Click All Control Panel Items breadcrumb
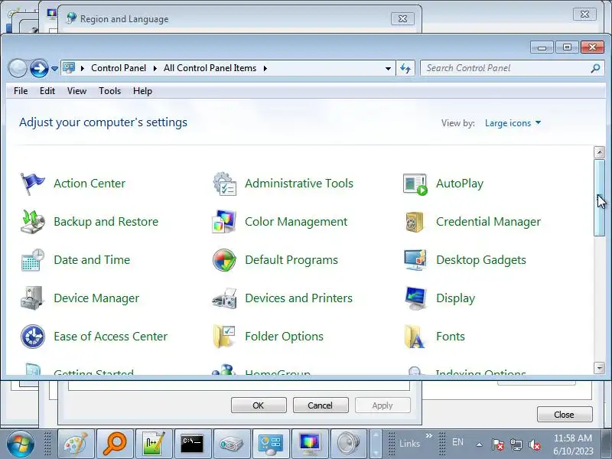Image resolution: width=612 pixels, height=459 pixels. (210, 68)
